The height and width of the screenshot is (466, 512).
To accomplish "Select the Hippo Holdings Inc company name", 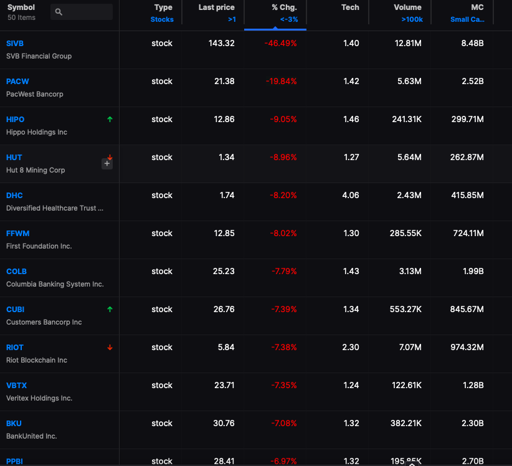I will (37, 132).
